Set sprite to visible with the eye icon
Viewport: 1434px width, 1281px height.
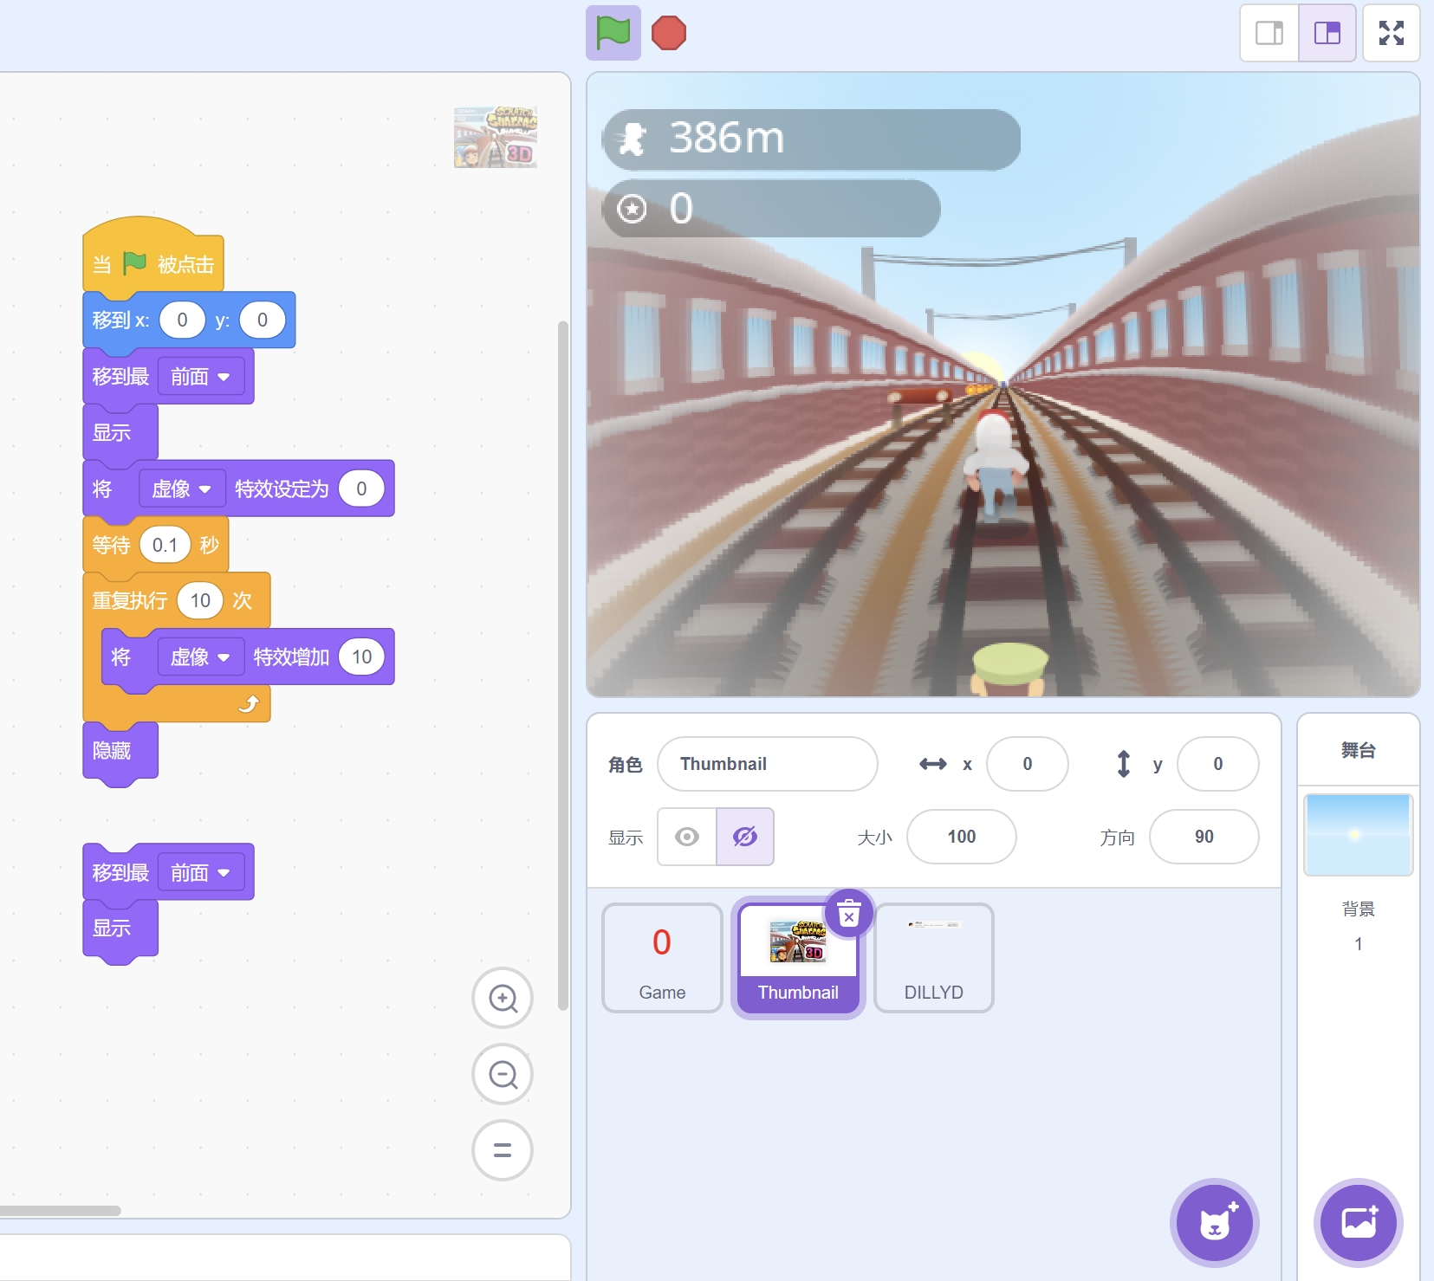[x=687, y=837]
